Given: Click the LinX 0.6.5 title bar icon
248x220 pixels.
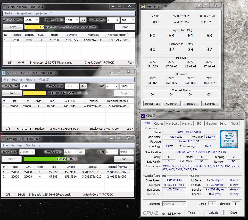Looking at the screenshot, I should click(x=3, y=139).
